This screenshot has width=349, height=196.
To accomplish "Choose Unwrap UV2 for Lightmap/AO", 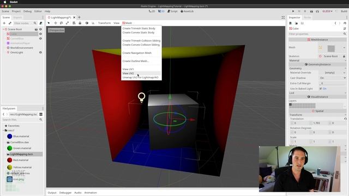I will [x=141, y=77].
